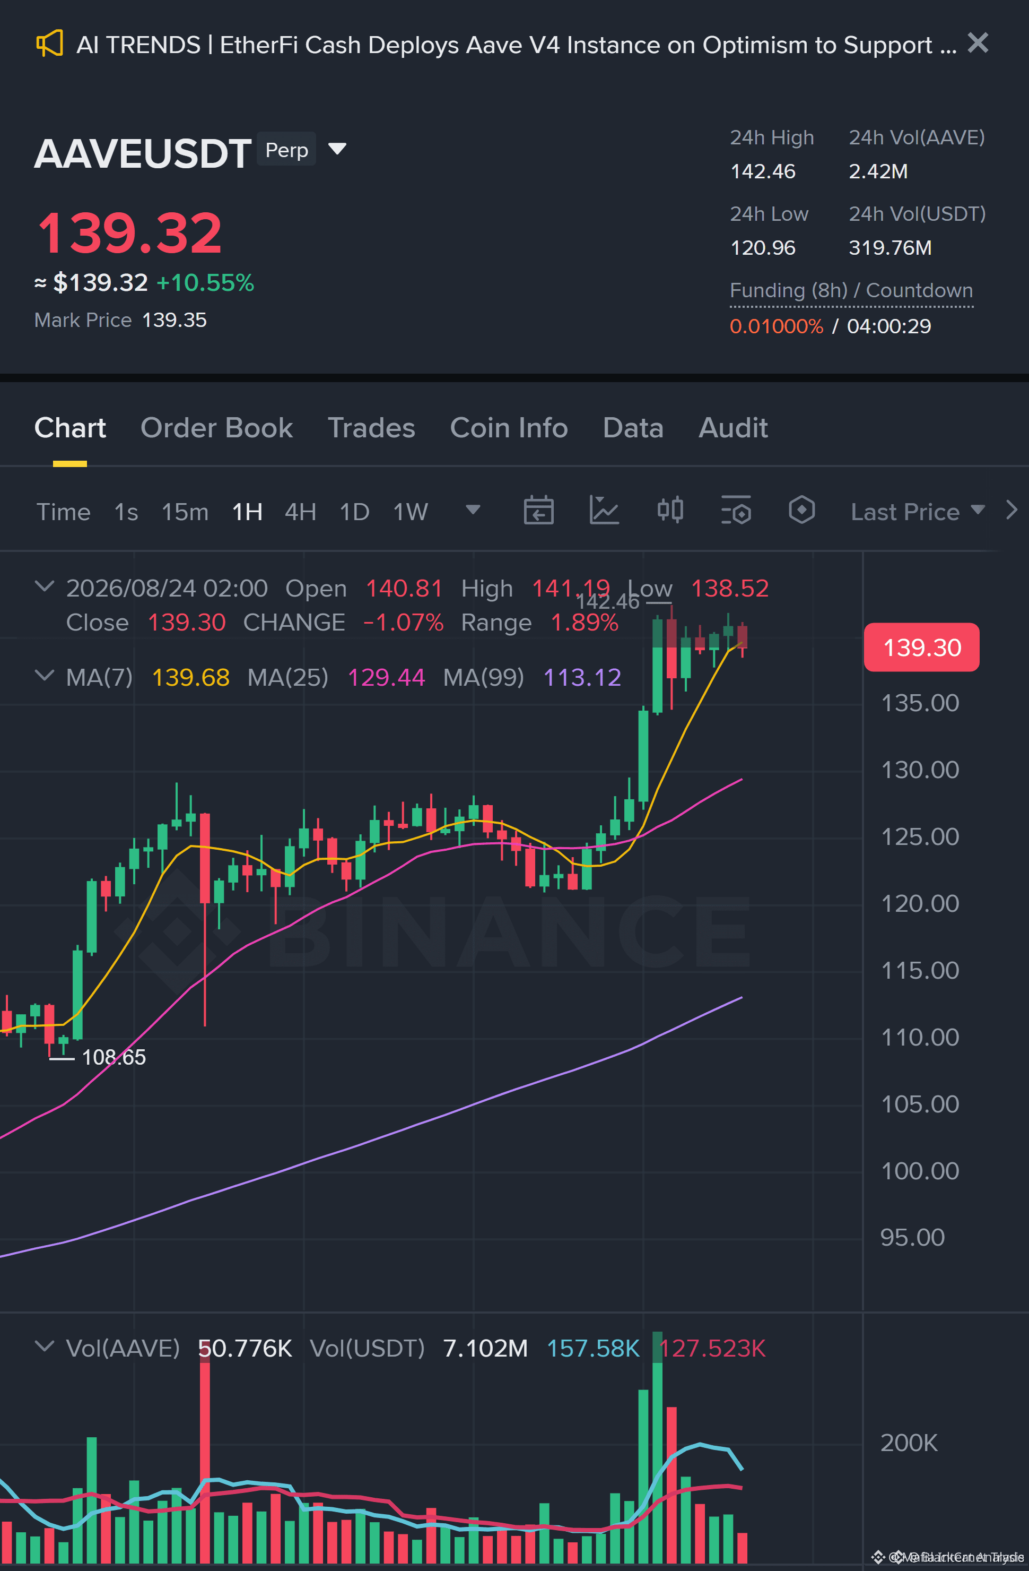Open the Audit tab
The width and height of the screenshot is (1029, 1571).
(733, 428)
